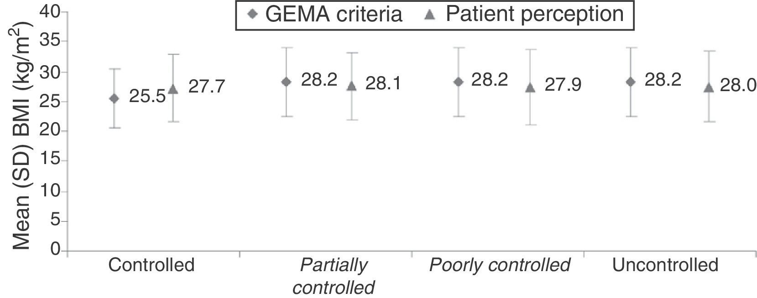757x298 pixels.
Task: Click the 27.9 data label
Action: pos(563,85)
